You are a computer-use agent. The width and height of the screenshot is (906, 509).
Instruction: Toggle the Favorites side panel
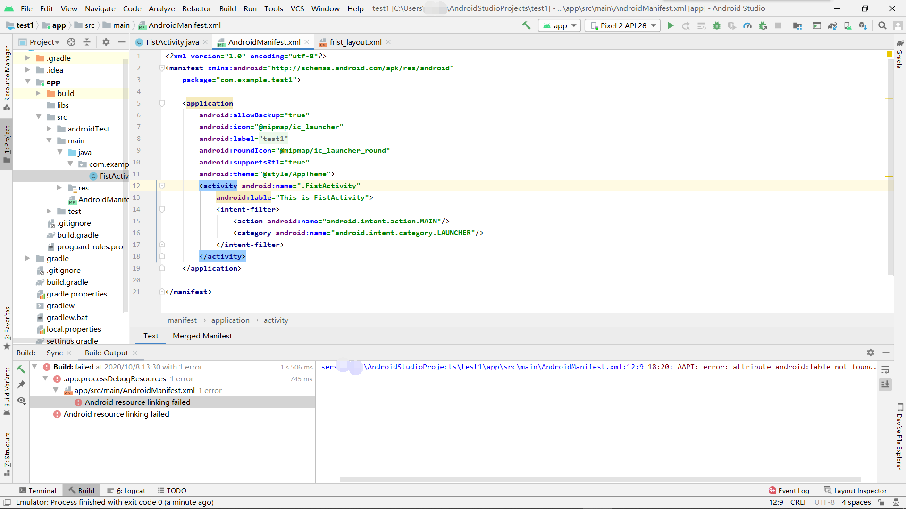[7, 328]
